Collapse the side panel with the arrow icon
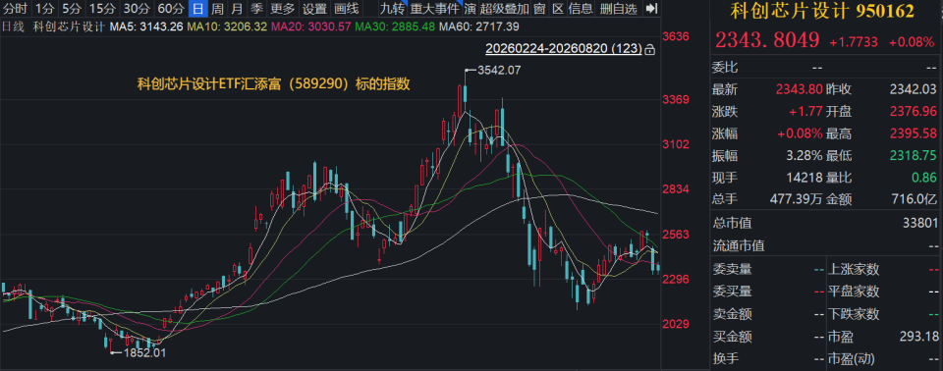943x371 pixels. coord(650,9)
